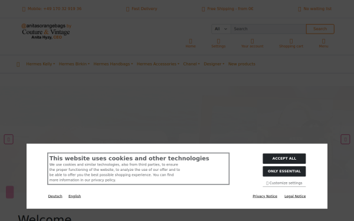Click the ONLY ESSENTIAL cookies button
The height and width of the screenshot is (221, 354).
click(x=284, y=171)
